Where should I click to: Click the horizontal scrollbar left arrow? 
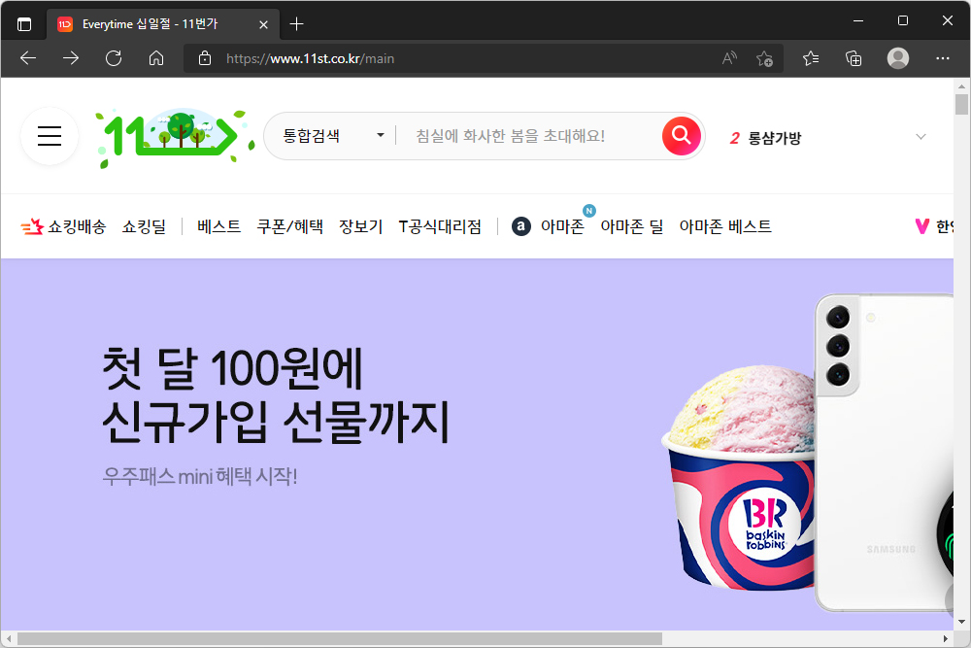point(9,638)
